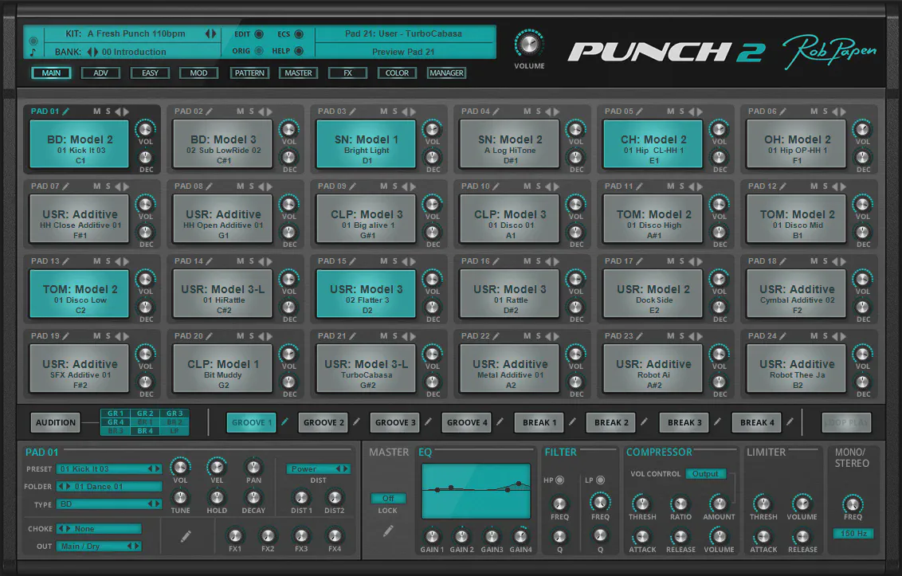Screen dimensions: 902x576
Task: Click the edit pencil beside BREAK 4
Action: pos(790,422)
